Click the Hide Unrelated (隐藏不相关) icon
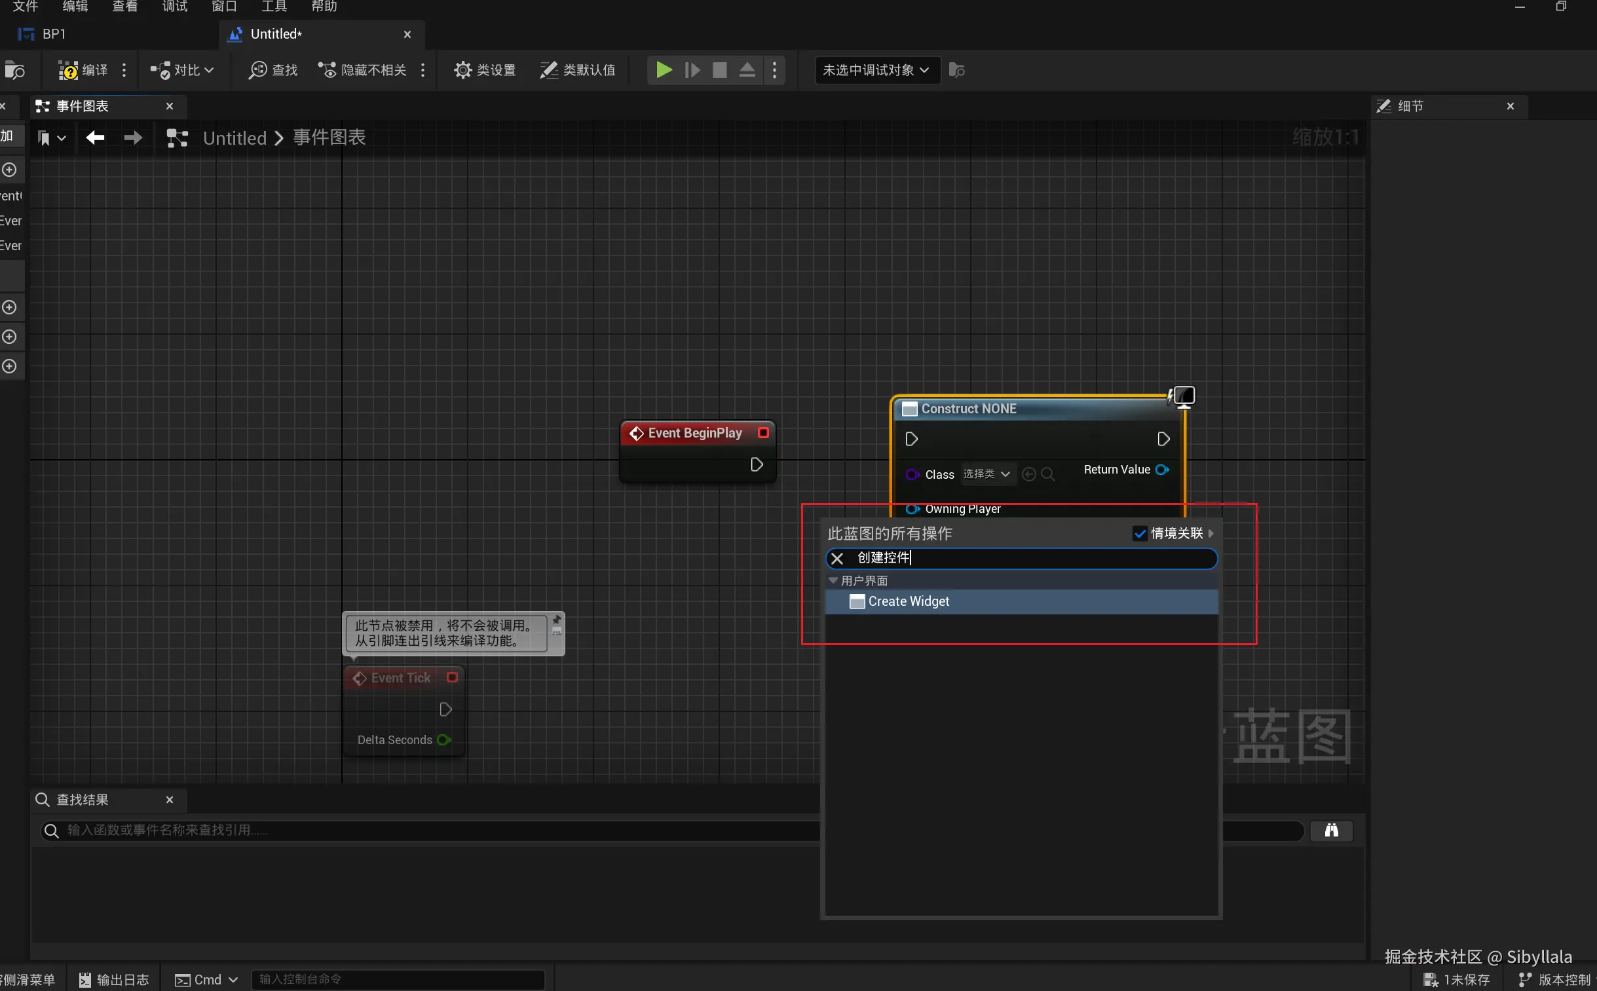 pyautogui.click(x=326, y=70)
